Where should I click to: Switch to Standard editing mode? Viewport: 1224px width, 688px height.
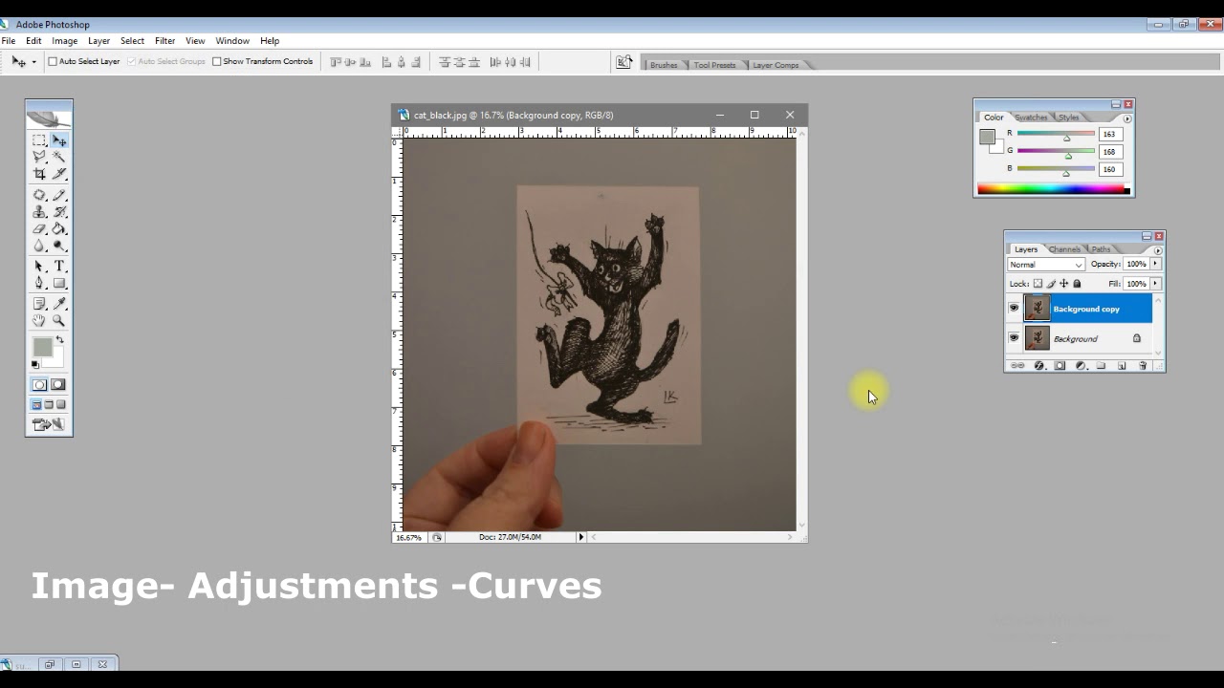[x=39, y=385]
